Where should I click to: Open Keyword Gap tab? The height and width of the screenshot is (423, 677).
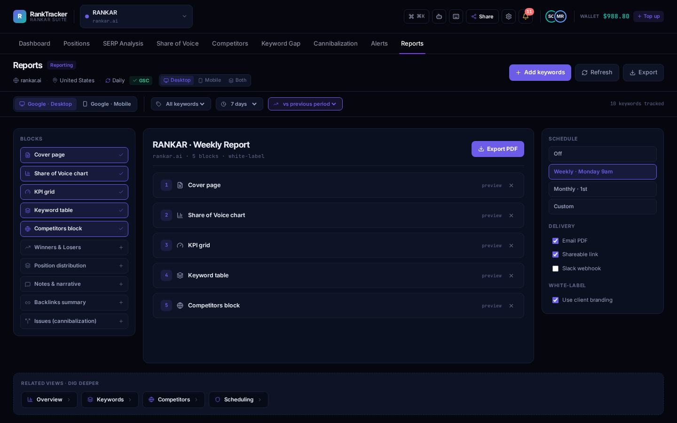click(281, 43)
